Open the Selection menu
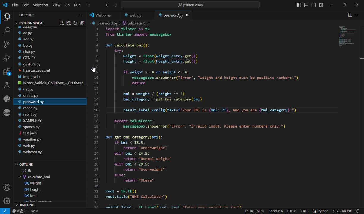 pos(40,5)
